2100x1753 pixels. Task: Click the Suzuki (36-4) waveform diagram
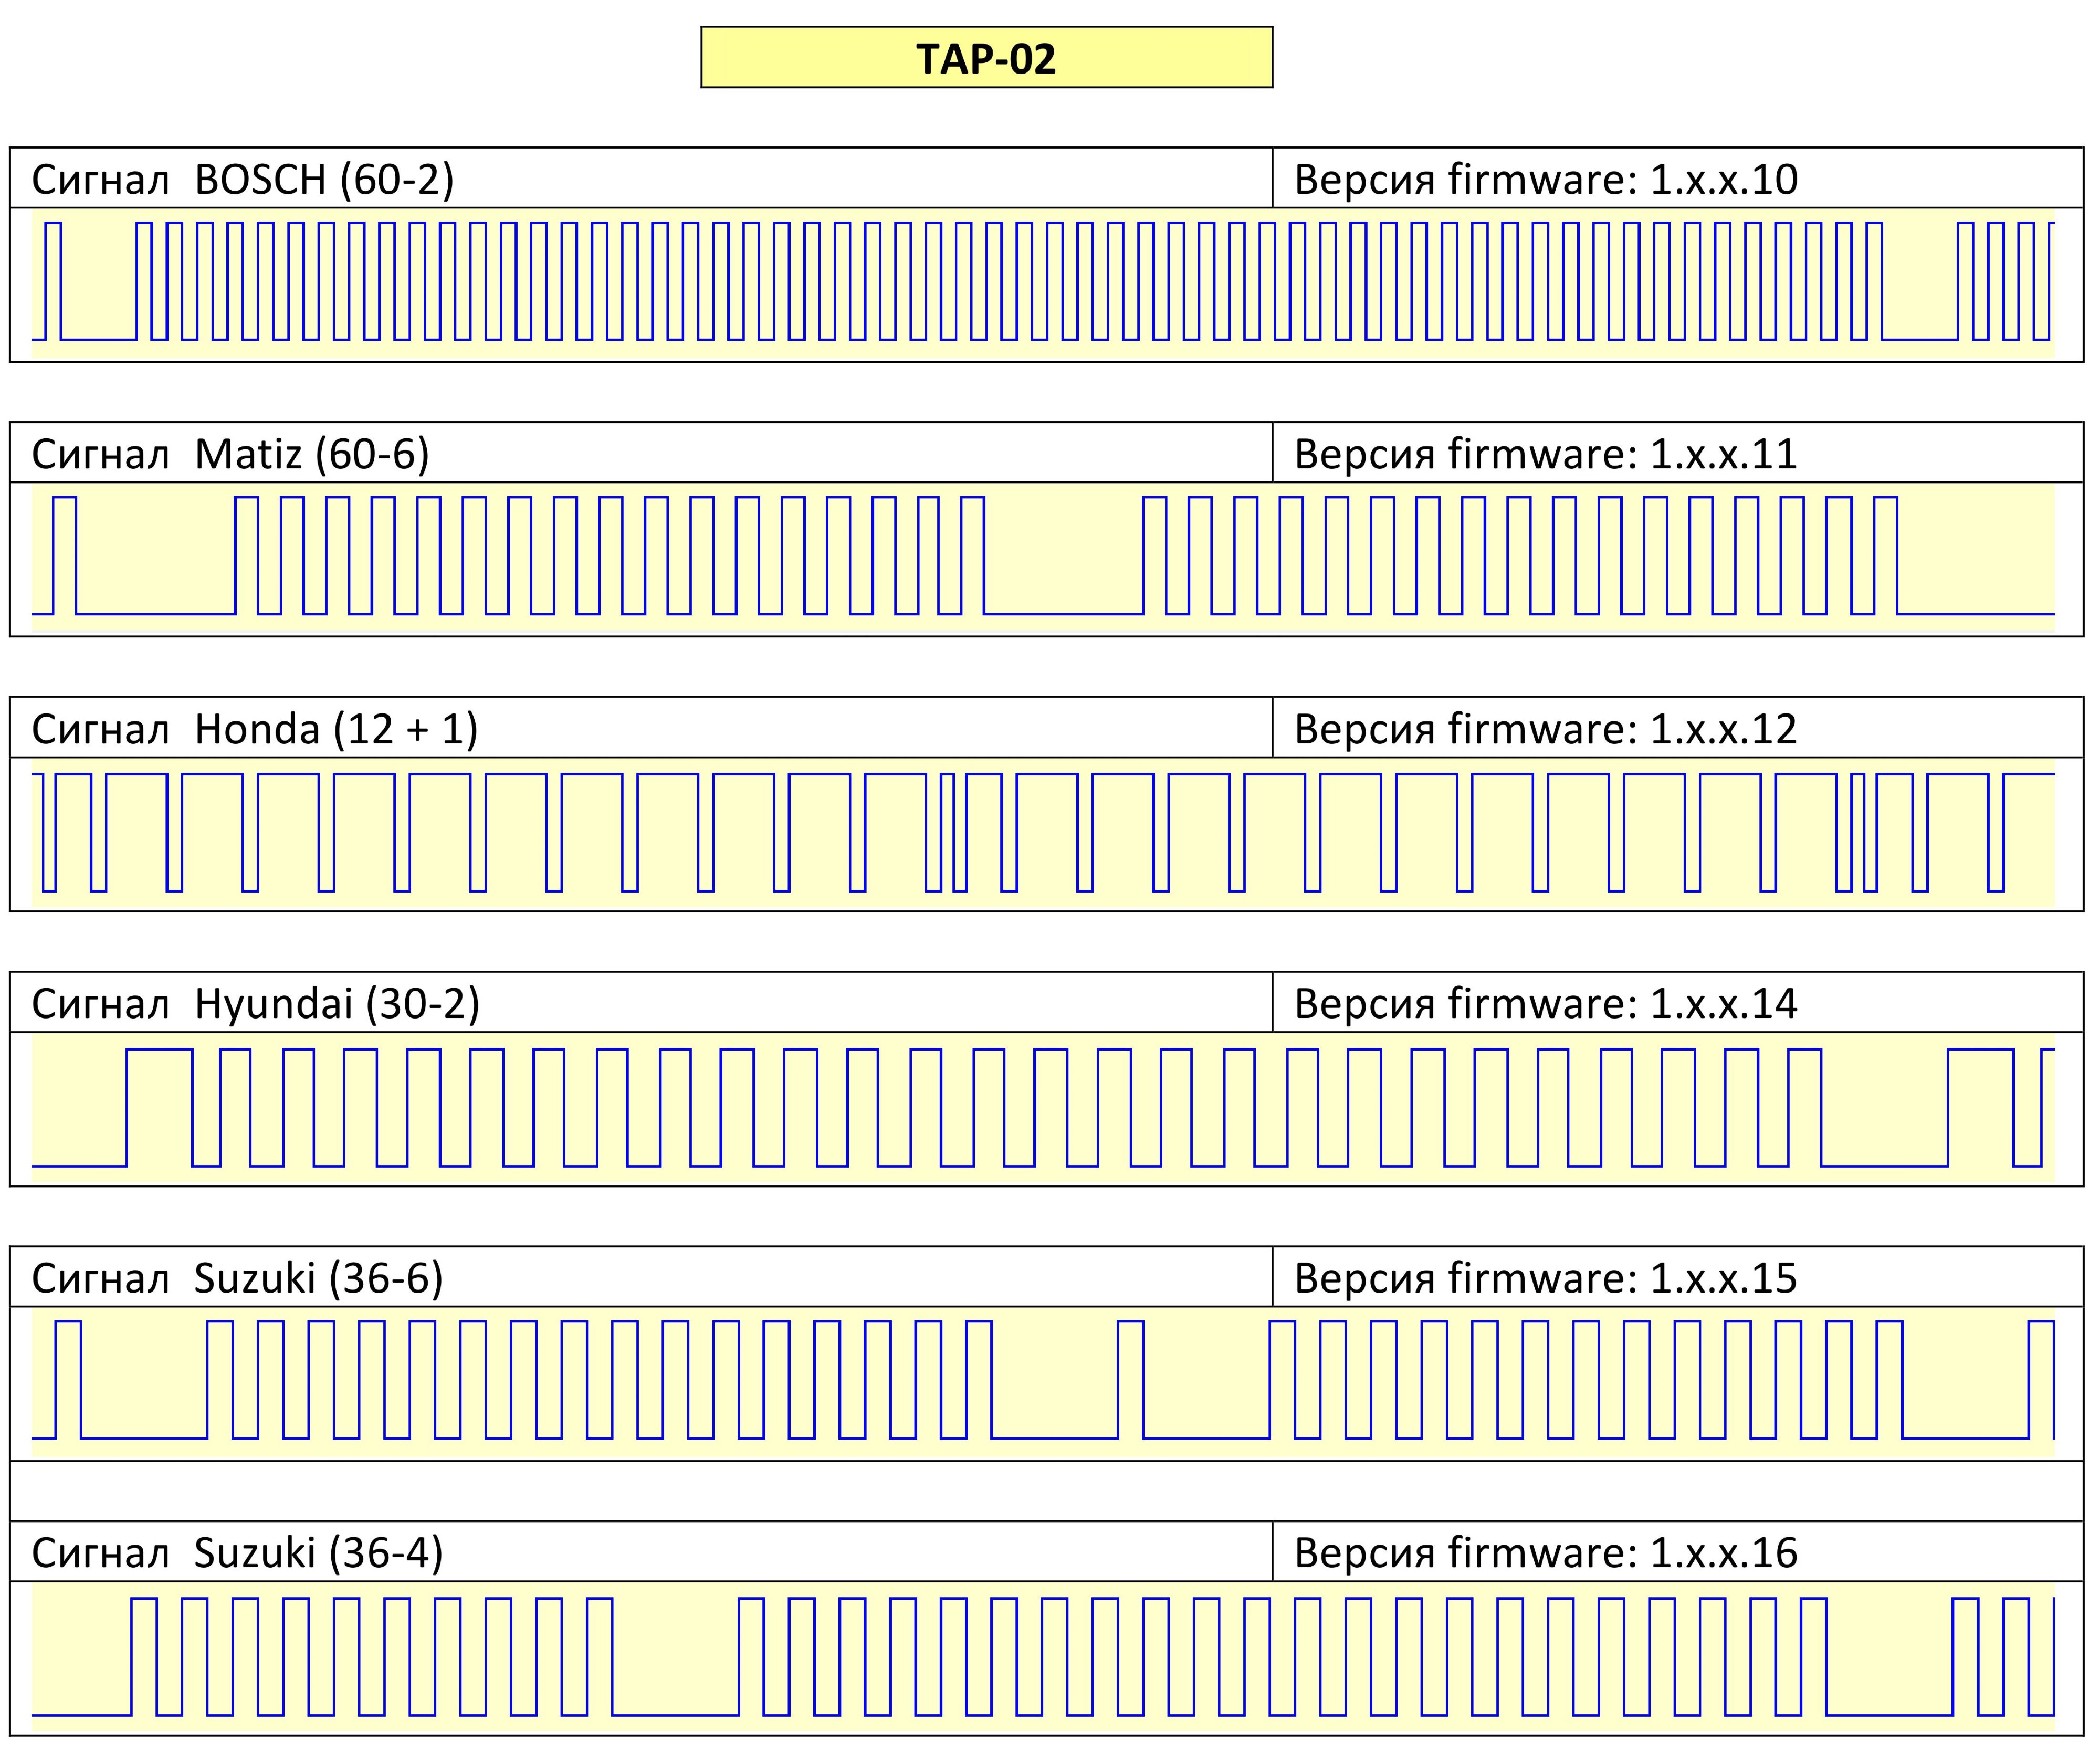(x=1043, y=1657)
